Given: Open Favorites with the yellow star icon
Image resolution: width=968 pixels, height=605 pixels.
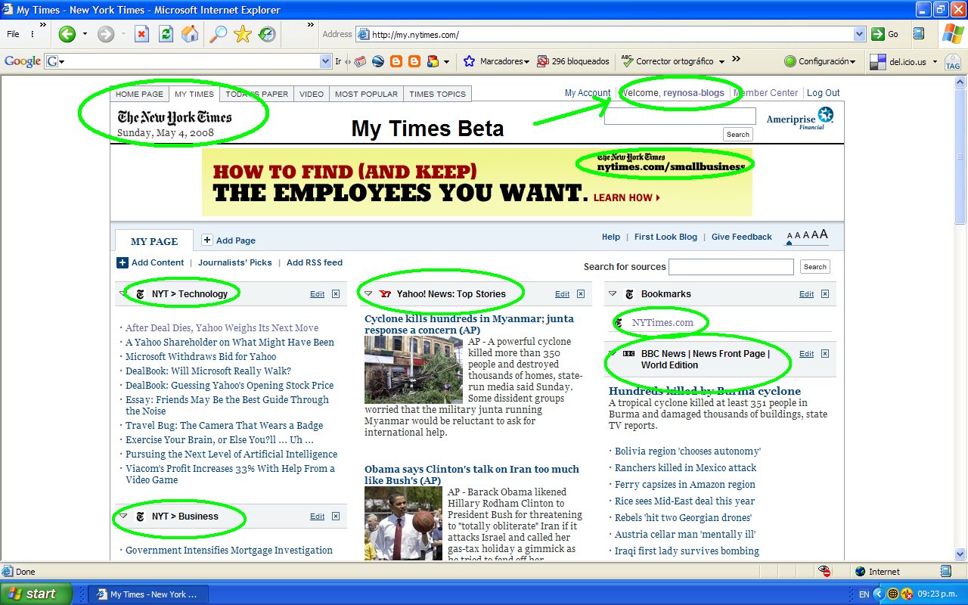Looking at the screenshot, I should click(x=243, y=34).
